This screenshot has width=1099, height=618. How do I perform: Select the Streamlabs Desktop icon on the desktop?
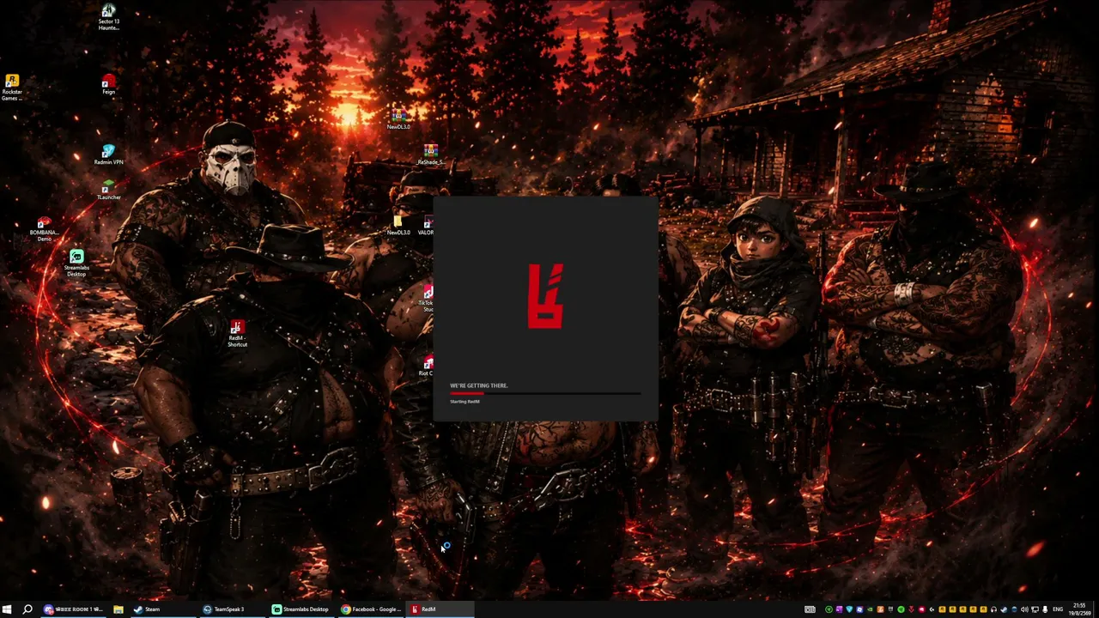click(x=76, y=263)
